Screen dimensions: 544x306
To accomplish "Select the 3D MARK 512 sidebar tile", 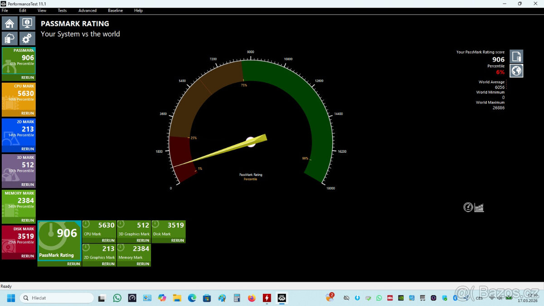I will pos(19,168).
